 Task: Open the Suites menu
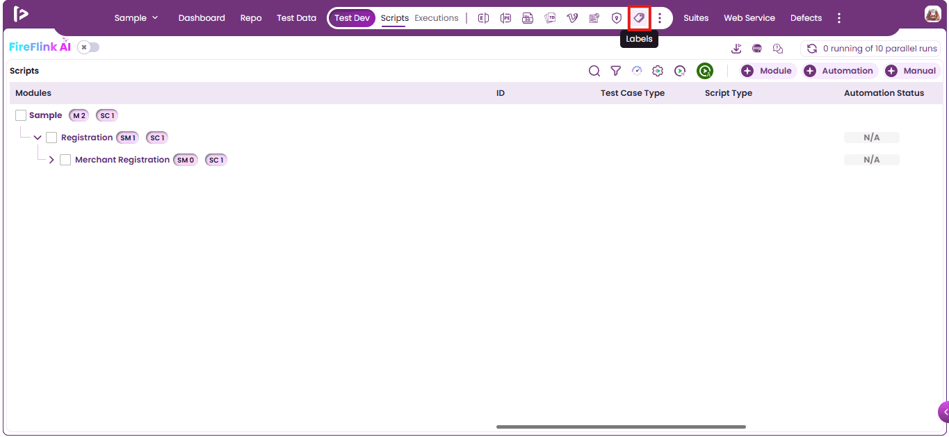[696, 18]
